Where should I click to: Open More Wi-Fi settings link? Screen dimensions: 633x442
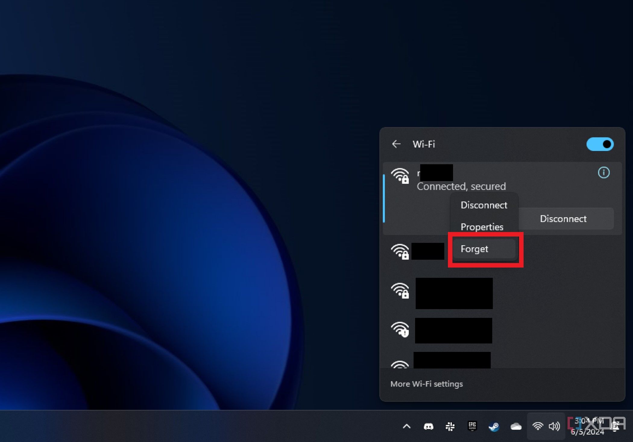[426, 384]
